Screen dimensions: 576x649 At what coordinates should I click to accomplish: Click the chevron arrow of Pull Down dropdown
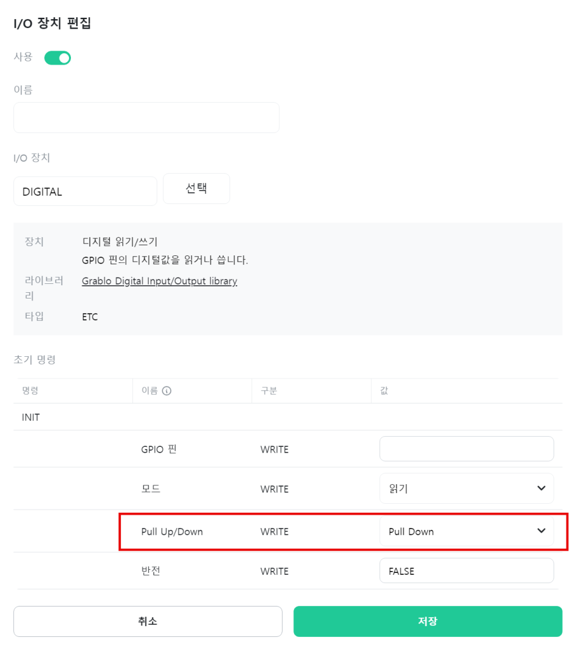pyautogui.click(x=541, y=530)
